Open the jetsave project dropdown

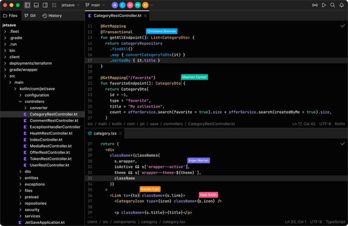pyautogui.click(x=70, y=5)
